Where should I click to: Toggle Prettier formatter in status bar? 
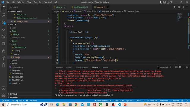175,100
